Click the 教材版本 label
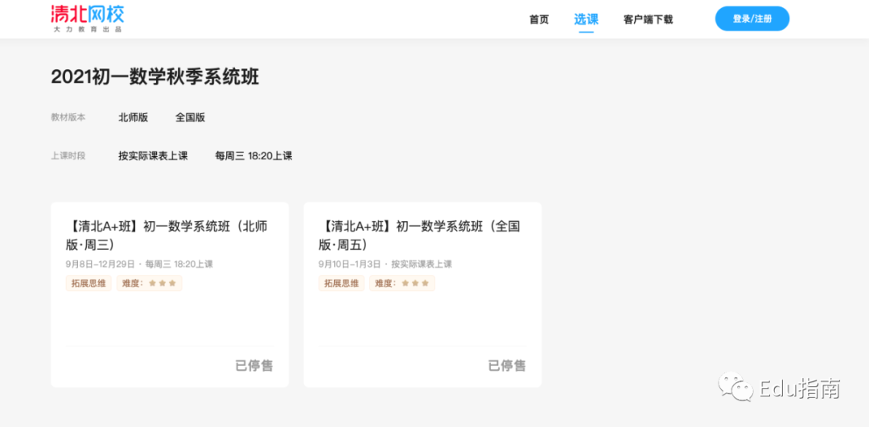Viewport: 869px width, 427px height. pyautogui.click(x=68, y=117)
